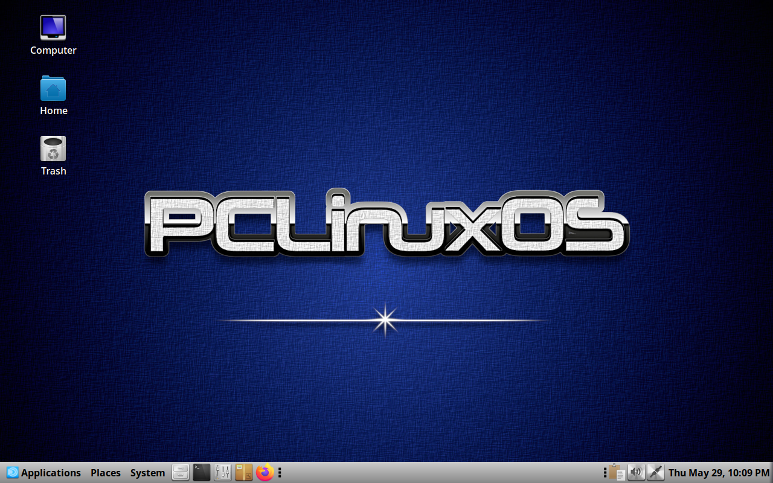Open the volume control tray icon
Screen dimensions: 773x483
pyautogui.click(x=636, y=472)
